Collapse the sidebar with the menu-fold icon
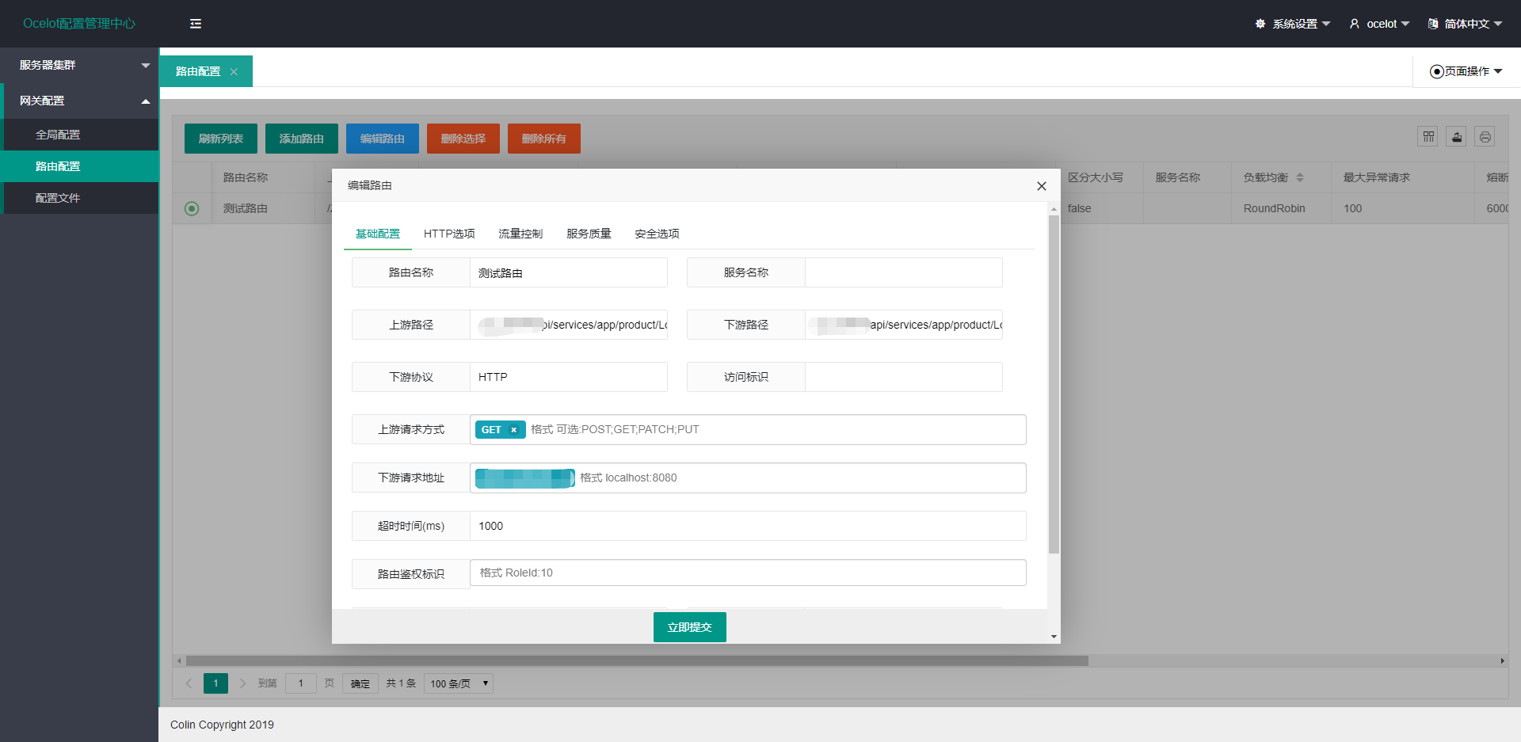The height and width of the screenshot is (742, 1521). tap(196, 24)
